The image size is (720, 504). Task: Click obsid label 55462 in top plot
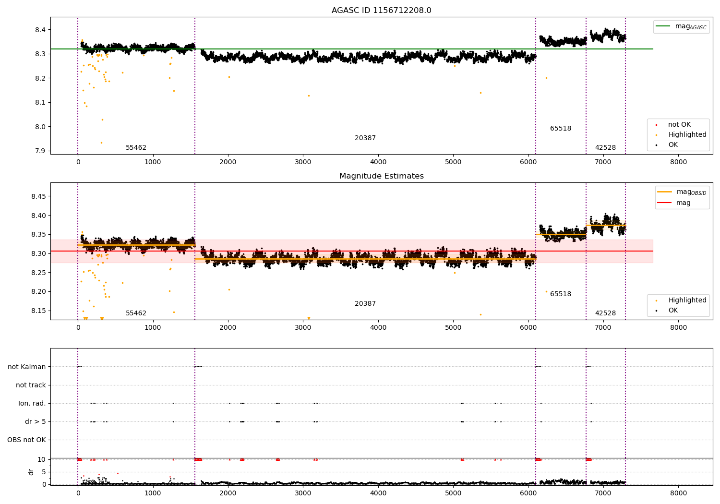pyautogui.click(x=136, y=148)
